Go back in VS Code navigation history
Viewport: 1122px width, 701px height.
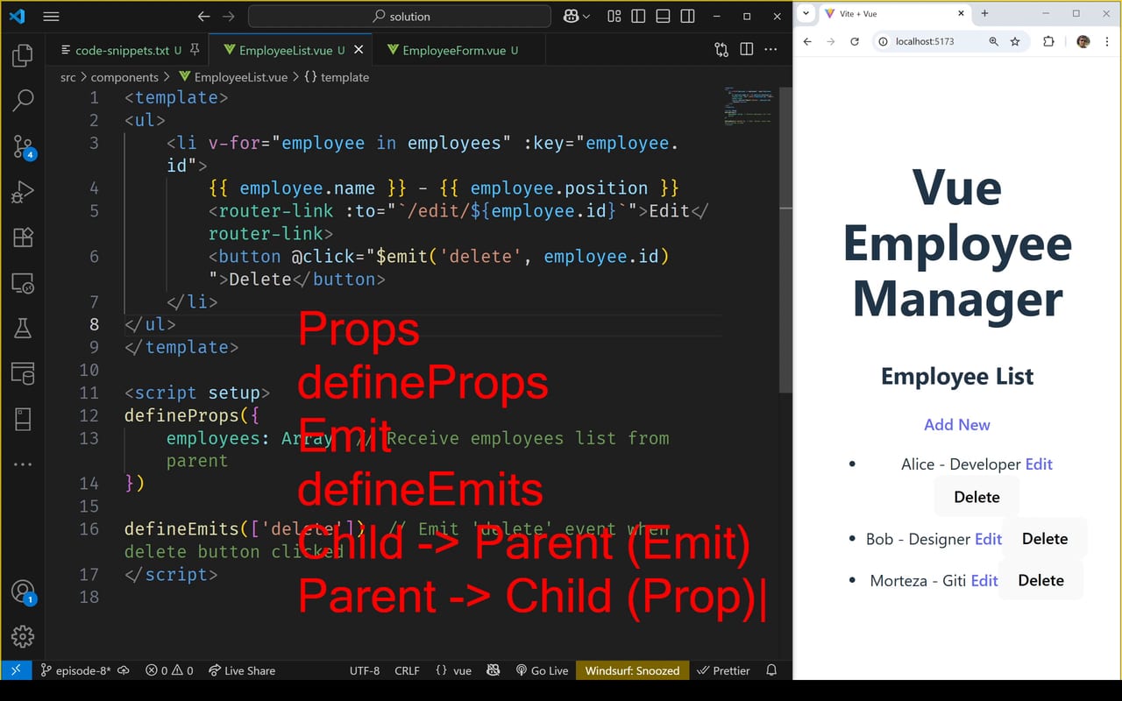tap(203, 16)
